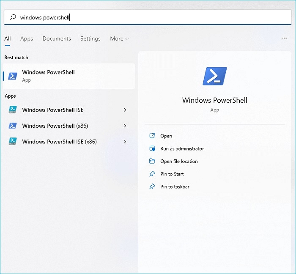Screen dimensions: 296x274
Task: Expand the Windows PowerShell ISE chevron
Action: point(125,110)
